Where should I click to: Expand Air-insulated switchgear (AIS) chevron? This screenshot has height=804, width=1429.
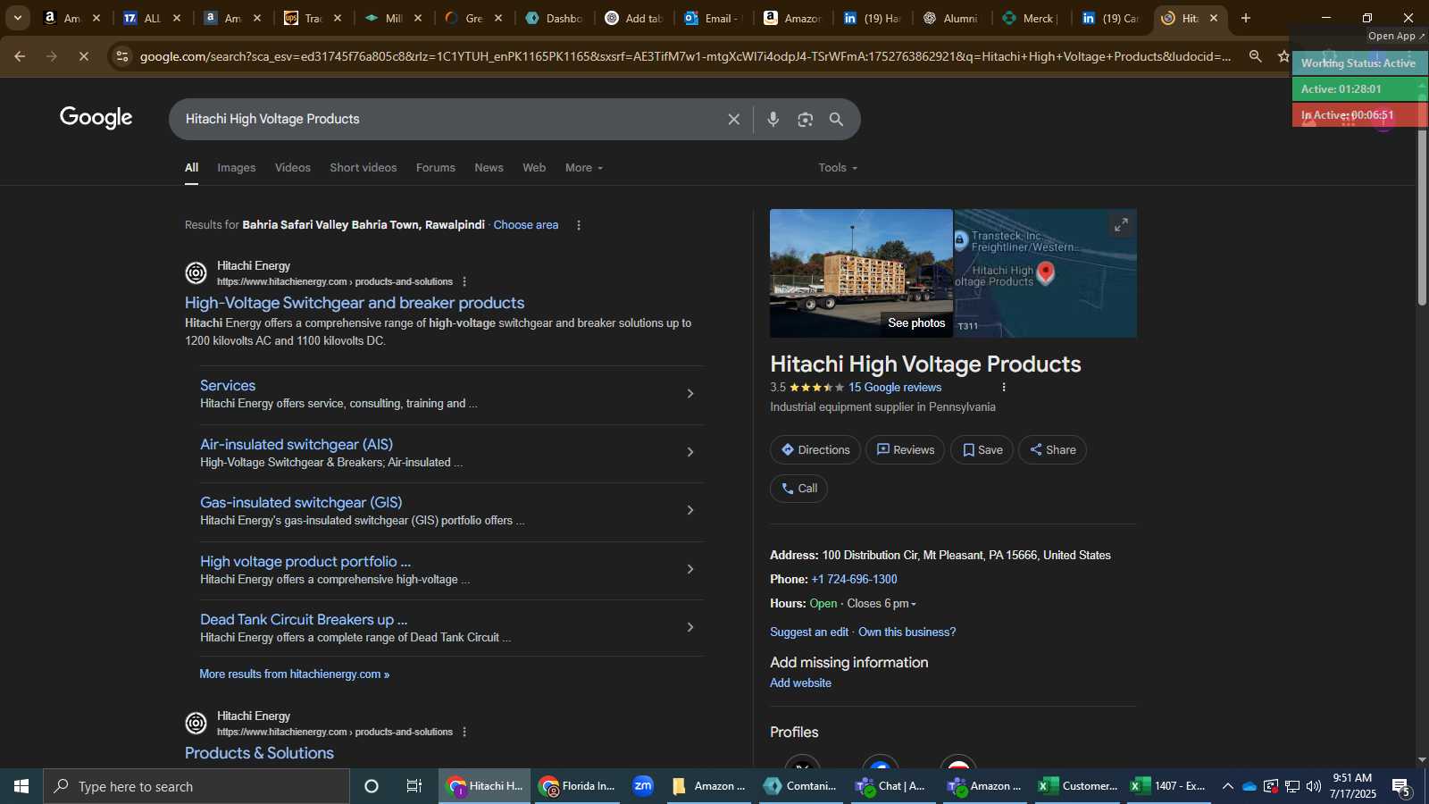pyautogui.click(x=689, y=452)
